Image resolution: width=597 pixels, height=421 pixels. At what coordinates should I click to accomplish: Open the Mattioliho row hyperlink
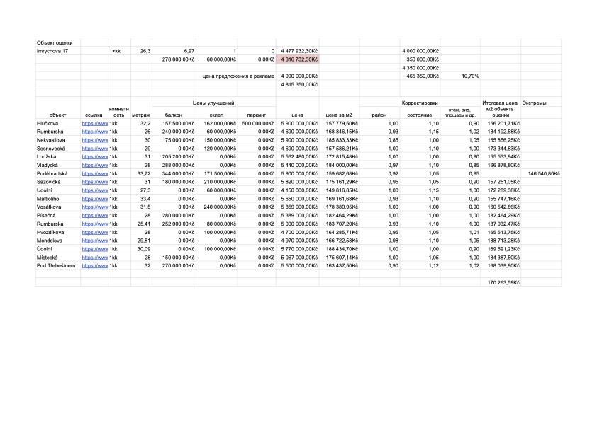94,199
